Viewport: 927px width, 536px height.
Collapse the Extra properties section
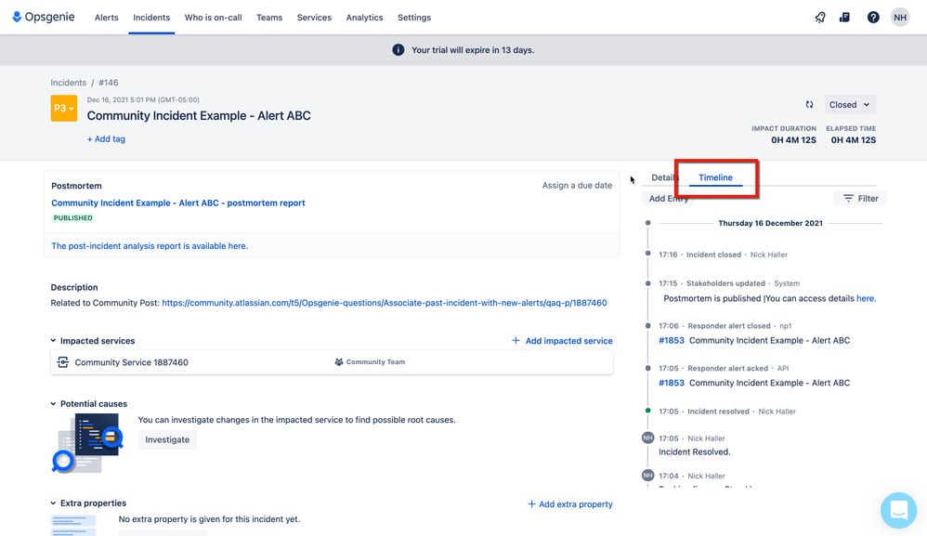(x=53, y=503)
